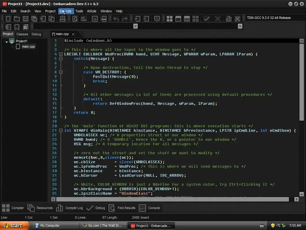Open the File menu

click(x=4, y=11)
